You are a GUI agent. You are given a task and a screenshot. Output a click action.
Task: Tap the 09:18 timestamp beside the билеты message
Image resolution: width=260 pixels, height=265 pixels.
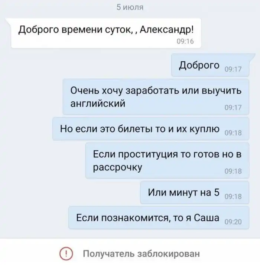(233, 133)
